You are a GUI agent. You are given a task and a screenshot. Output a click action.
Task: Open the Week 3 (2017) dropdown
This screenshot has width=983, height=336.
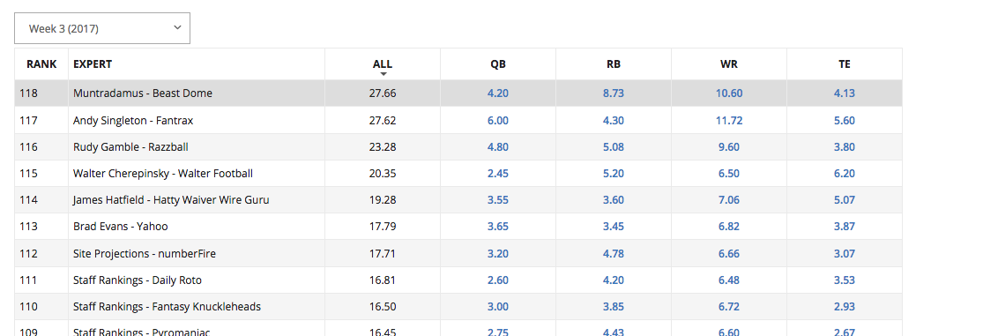point(102,28)
